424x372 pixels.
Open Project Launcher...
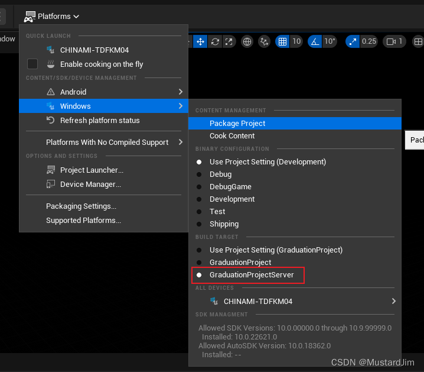point(103,170)
